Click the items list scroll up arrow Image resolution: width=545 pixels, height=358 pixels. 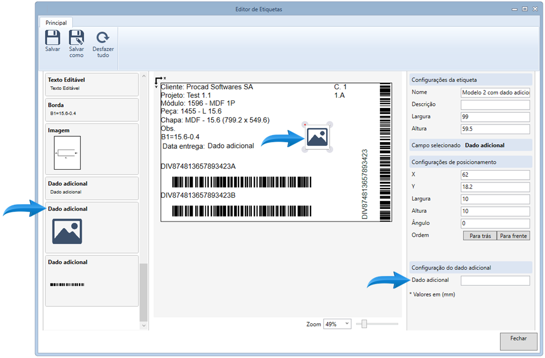pos(144,76)
